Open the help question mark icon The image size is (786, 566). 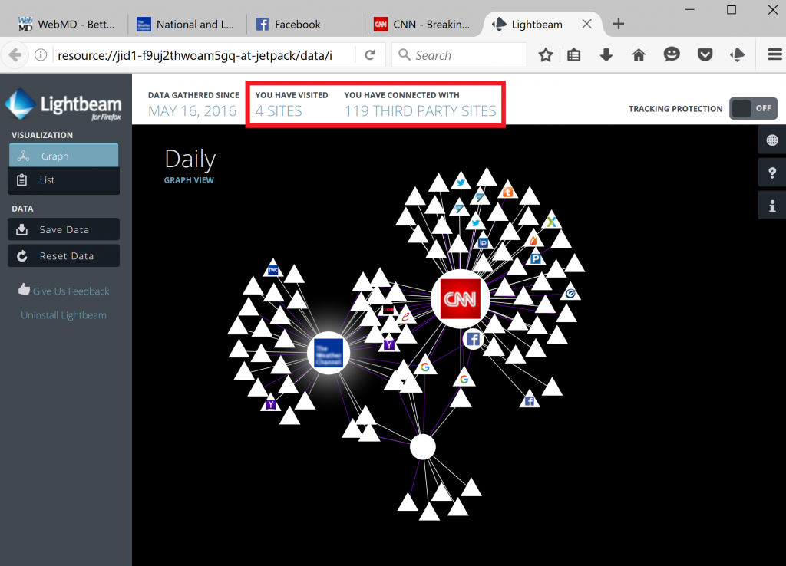[772, 173]
